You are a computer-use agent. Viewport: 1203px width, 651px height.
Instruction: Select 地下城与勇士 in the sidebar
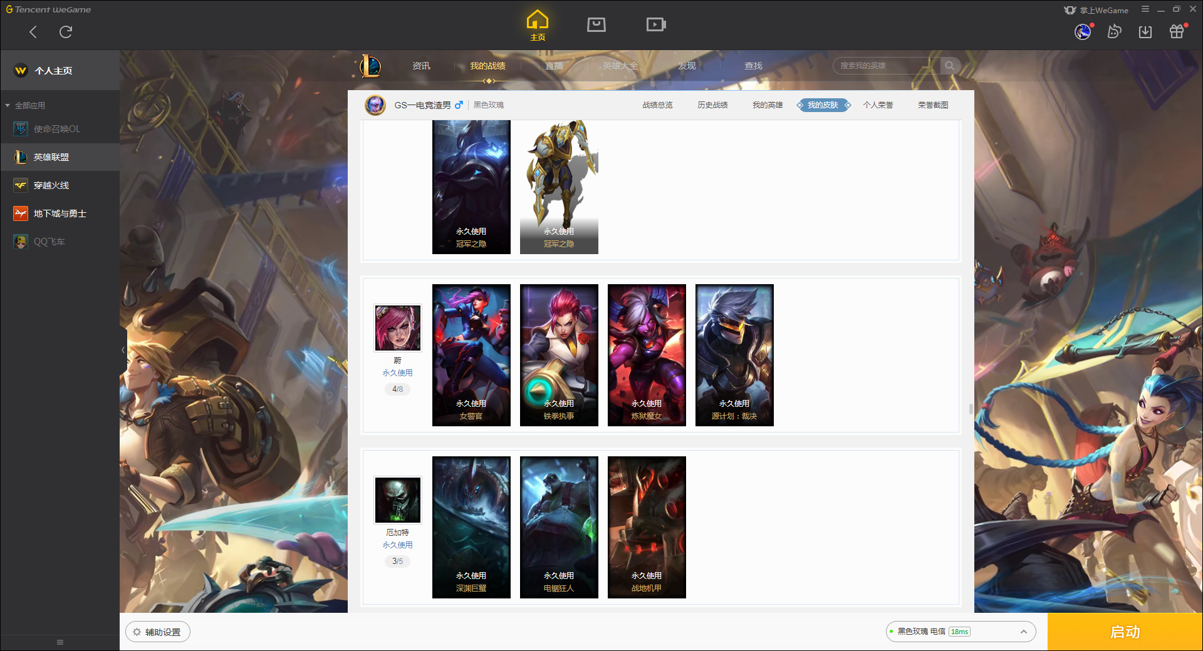(x=60, y=213)
